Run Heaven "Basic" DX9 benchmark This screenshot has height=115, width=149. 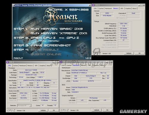click(x=57, y=29)
